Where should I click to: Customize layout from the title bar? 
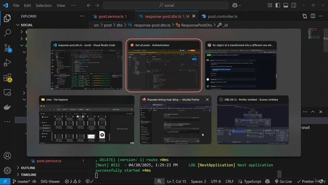[x=270, y=6]
